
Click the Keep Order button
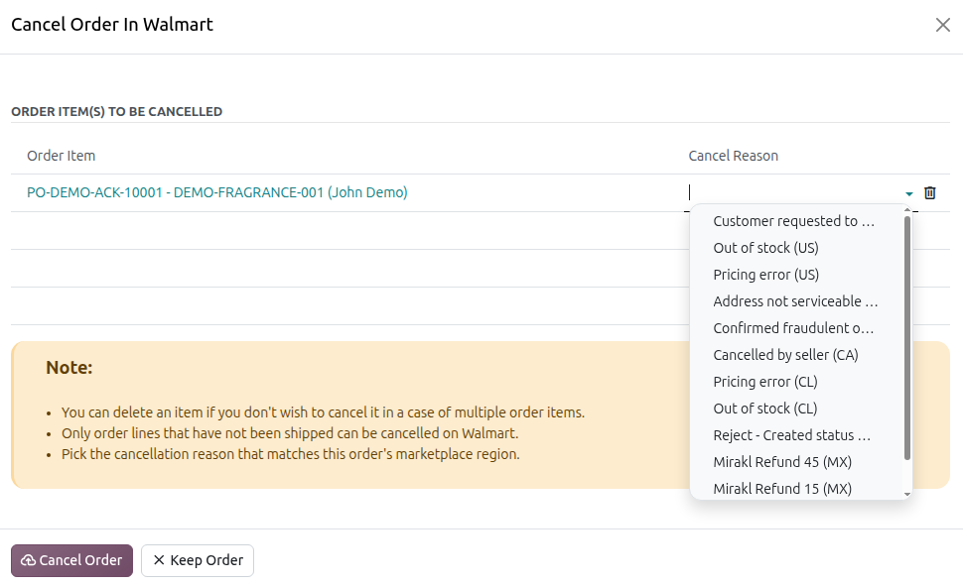(198, 560)
